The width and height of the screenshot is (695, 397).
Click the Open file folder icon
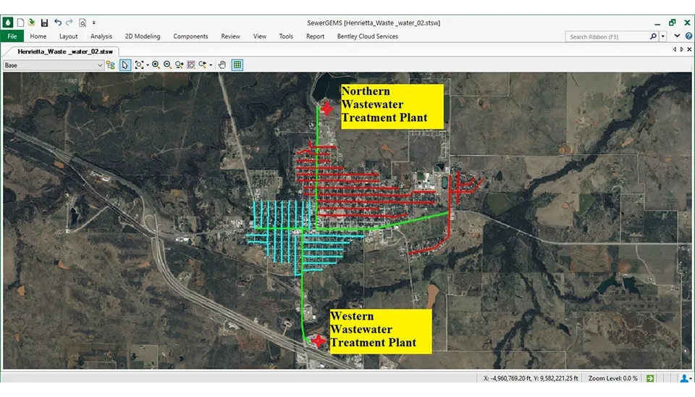[32, 22]
